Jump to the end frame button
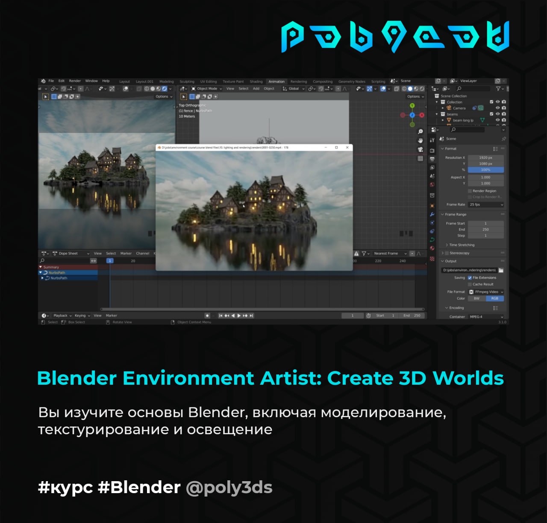Screen dimensions: 547x523 pyautogui.click(x=251, y=316)
